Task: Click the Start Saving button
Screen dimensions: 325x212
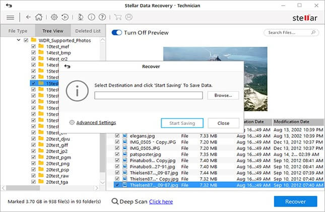Action: pyautogui.click(x=182, y=123)
